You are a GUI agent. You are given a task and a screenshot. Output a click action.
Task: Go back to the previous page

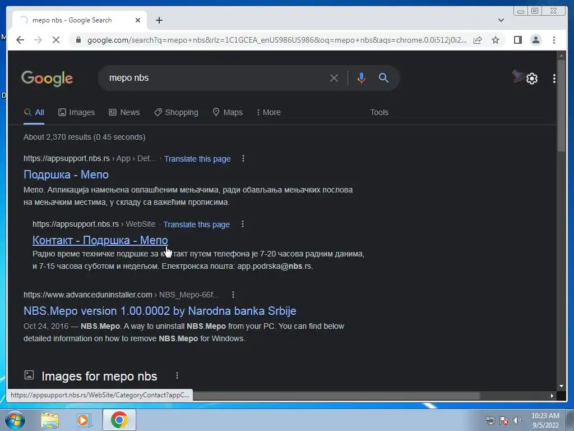coord(20,40)
